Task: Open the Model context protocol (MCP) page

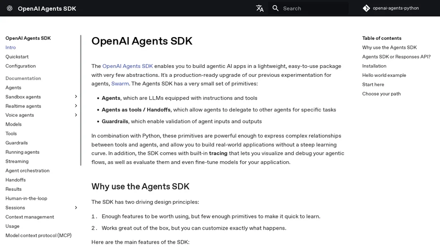Action: click(x=39, y=236)
